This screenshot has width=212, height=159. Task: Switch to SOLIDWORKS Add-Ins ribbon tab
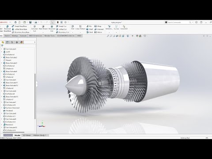click(x=66, y=36)
